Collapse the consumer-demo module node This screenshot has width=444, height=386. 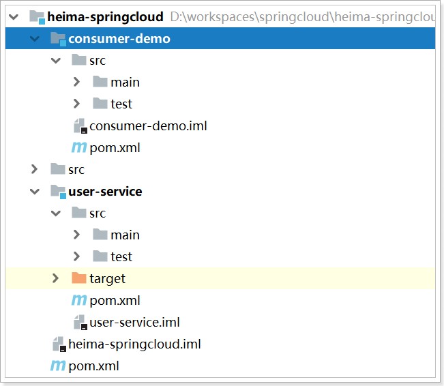(x=35, y=39)
